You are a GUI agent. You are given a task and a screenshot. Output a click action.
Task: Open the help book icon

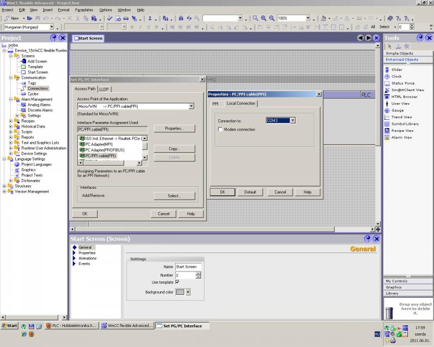390,18
